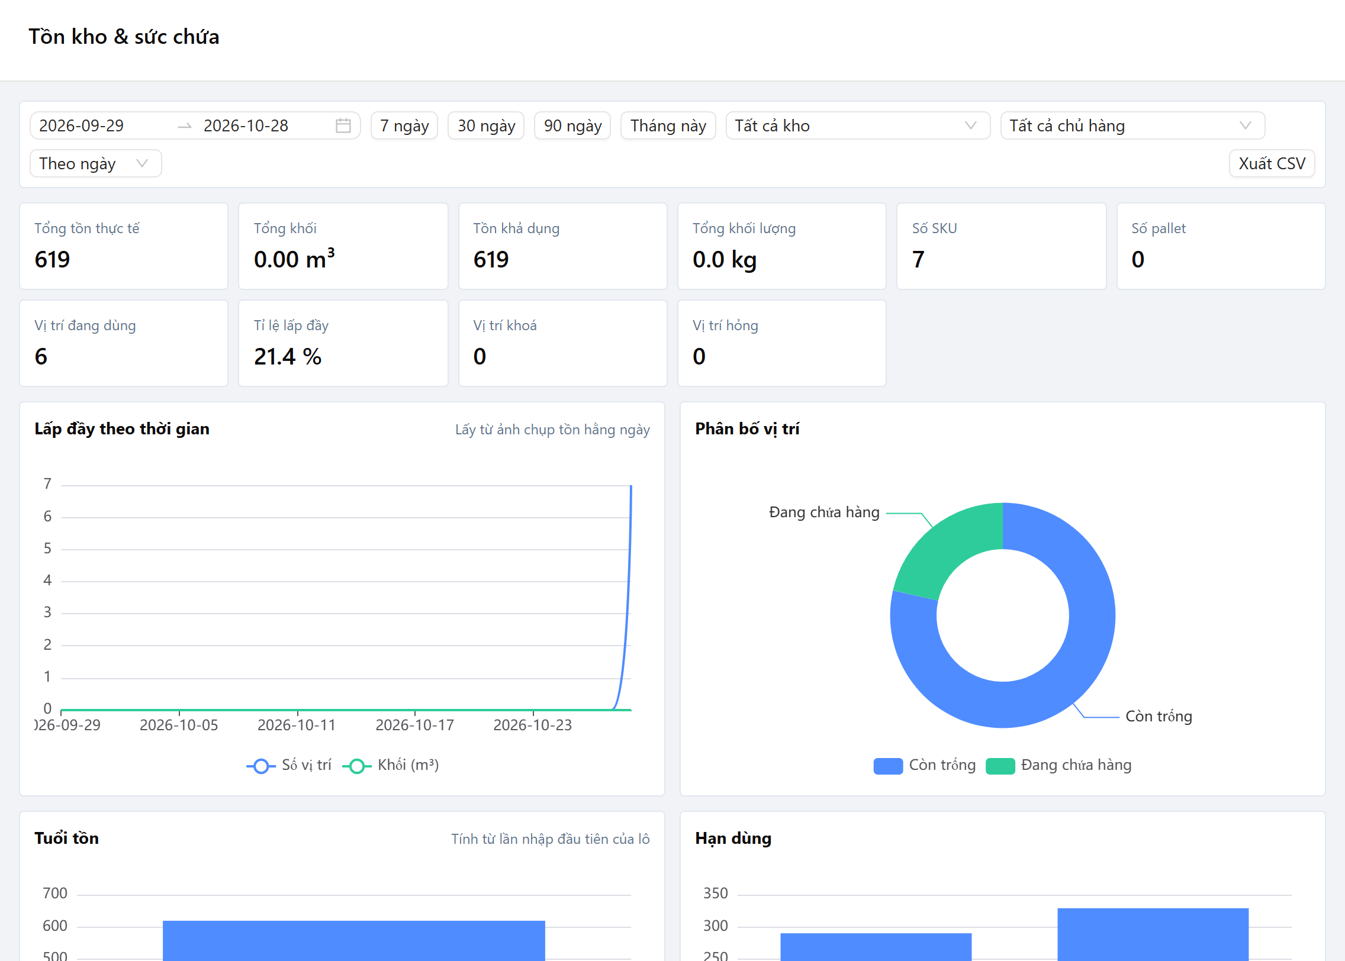This screenshot has height=961, width=1345.
Task: Choose the Tháng này range button
Action: 668,125
